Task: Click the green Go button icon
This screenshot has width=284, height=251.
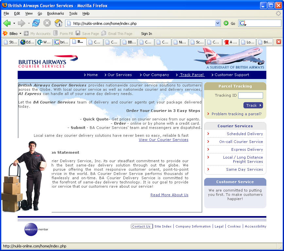Action: (x=226, y=23)
